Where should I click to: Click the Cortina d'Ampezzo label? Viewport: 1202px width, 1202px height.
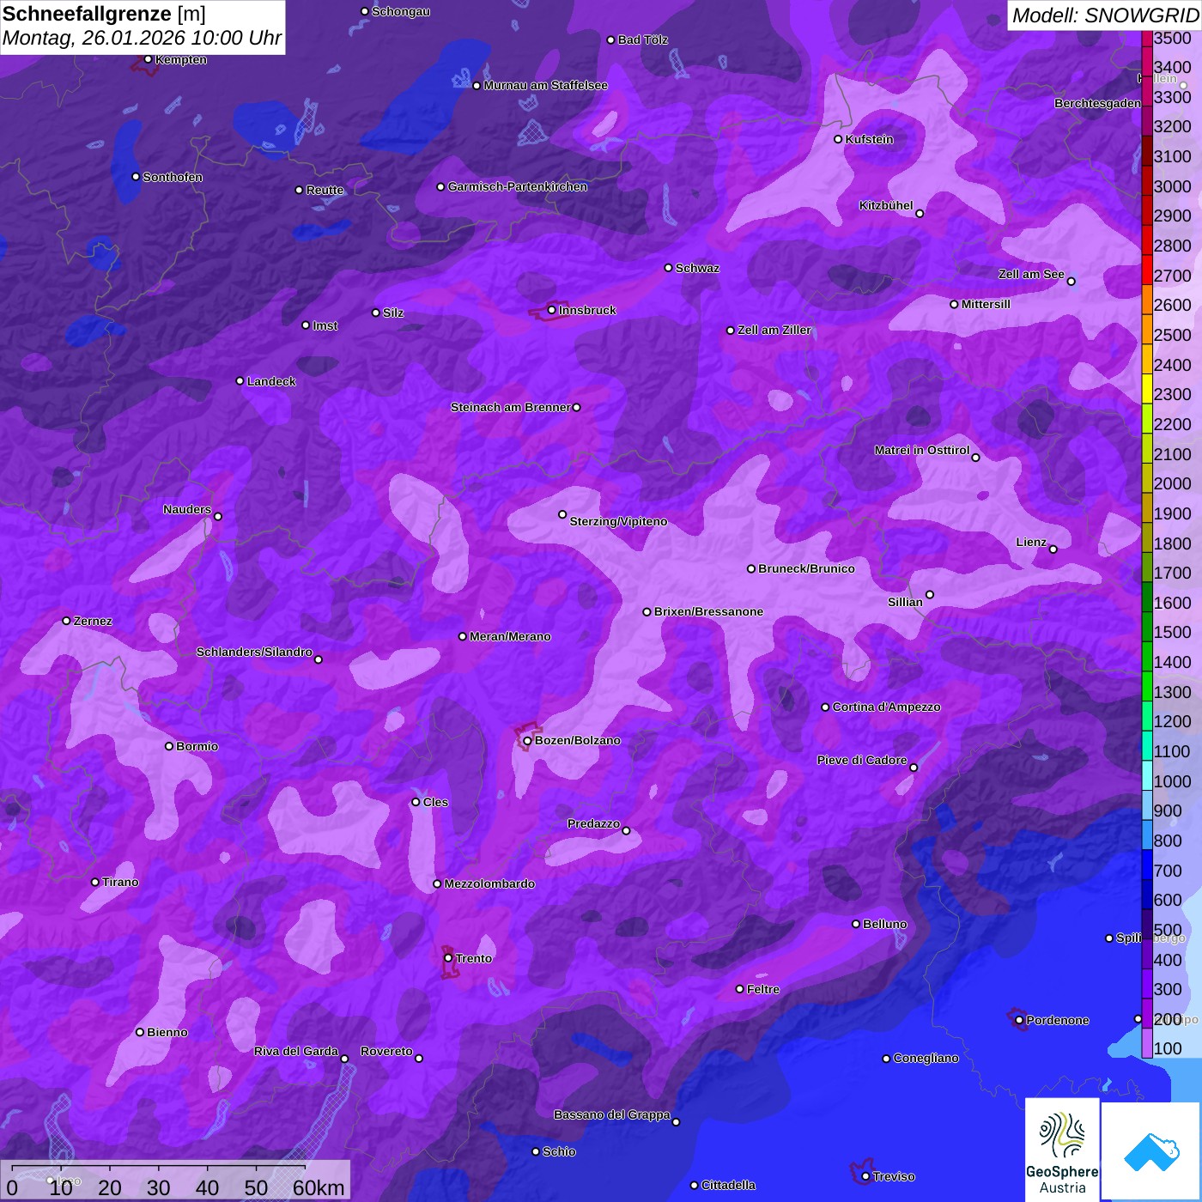[887, 707]
